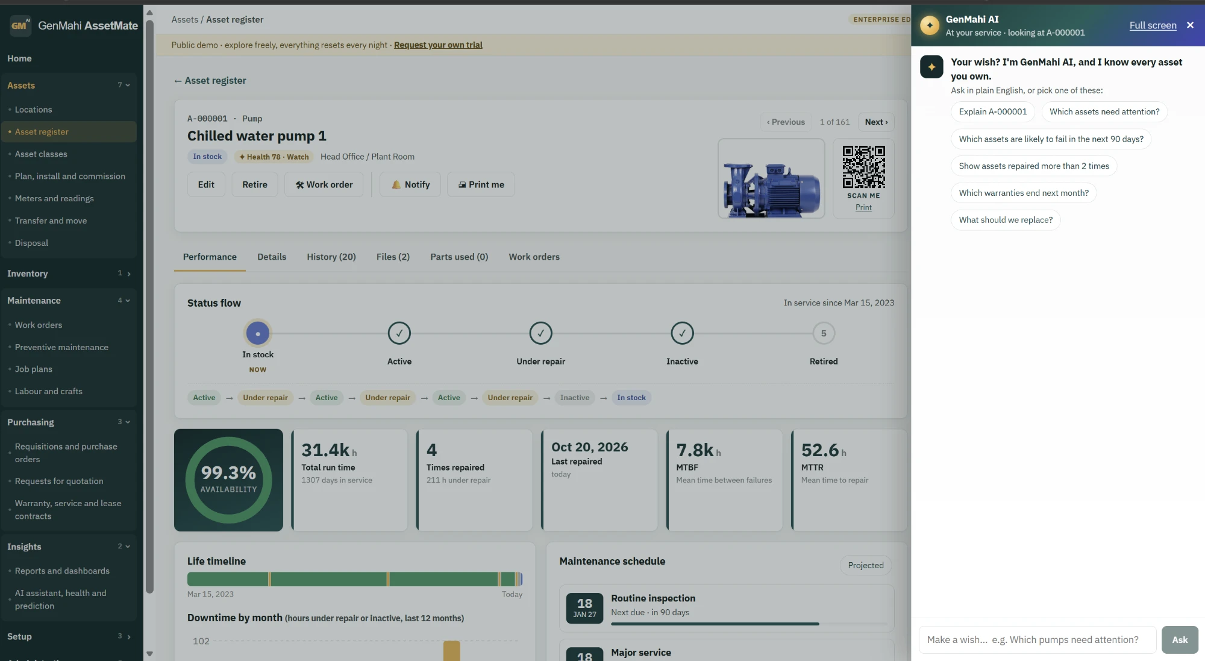The height and width of the screenshot is (661, 1205).
Task: Go to the Previous asset
Action: 786,122
